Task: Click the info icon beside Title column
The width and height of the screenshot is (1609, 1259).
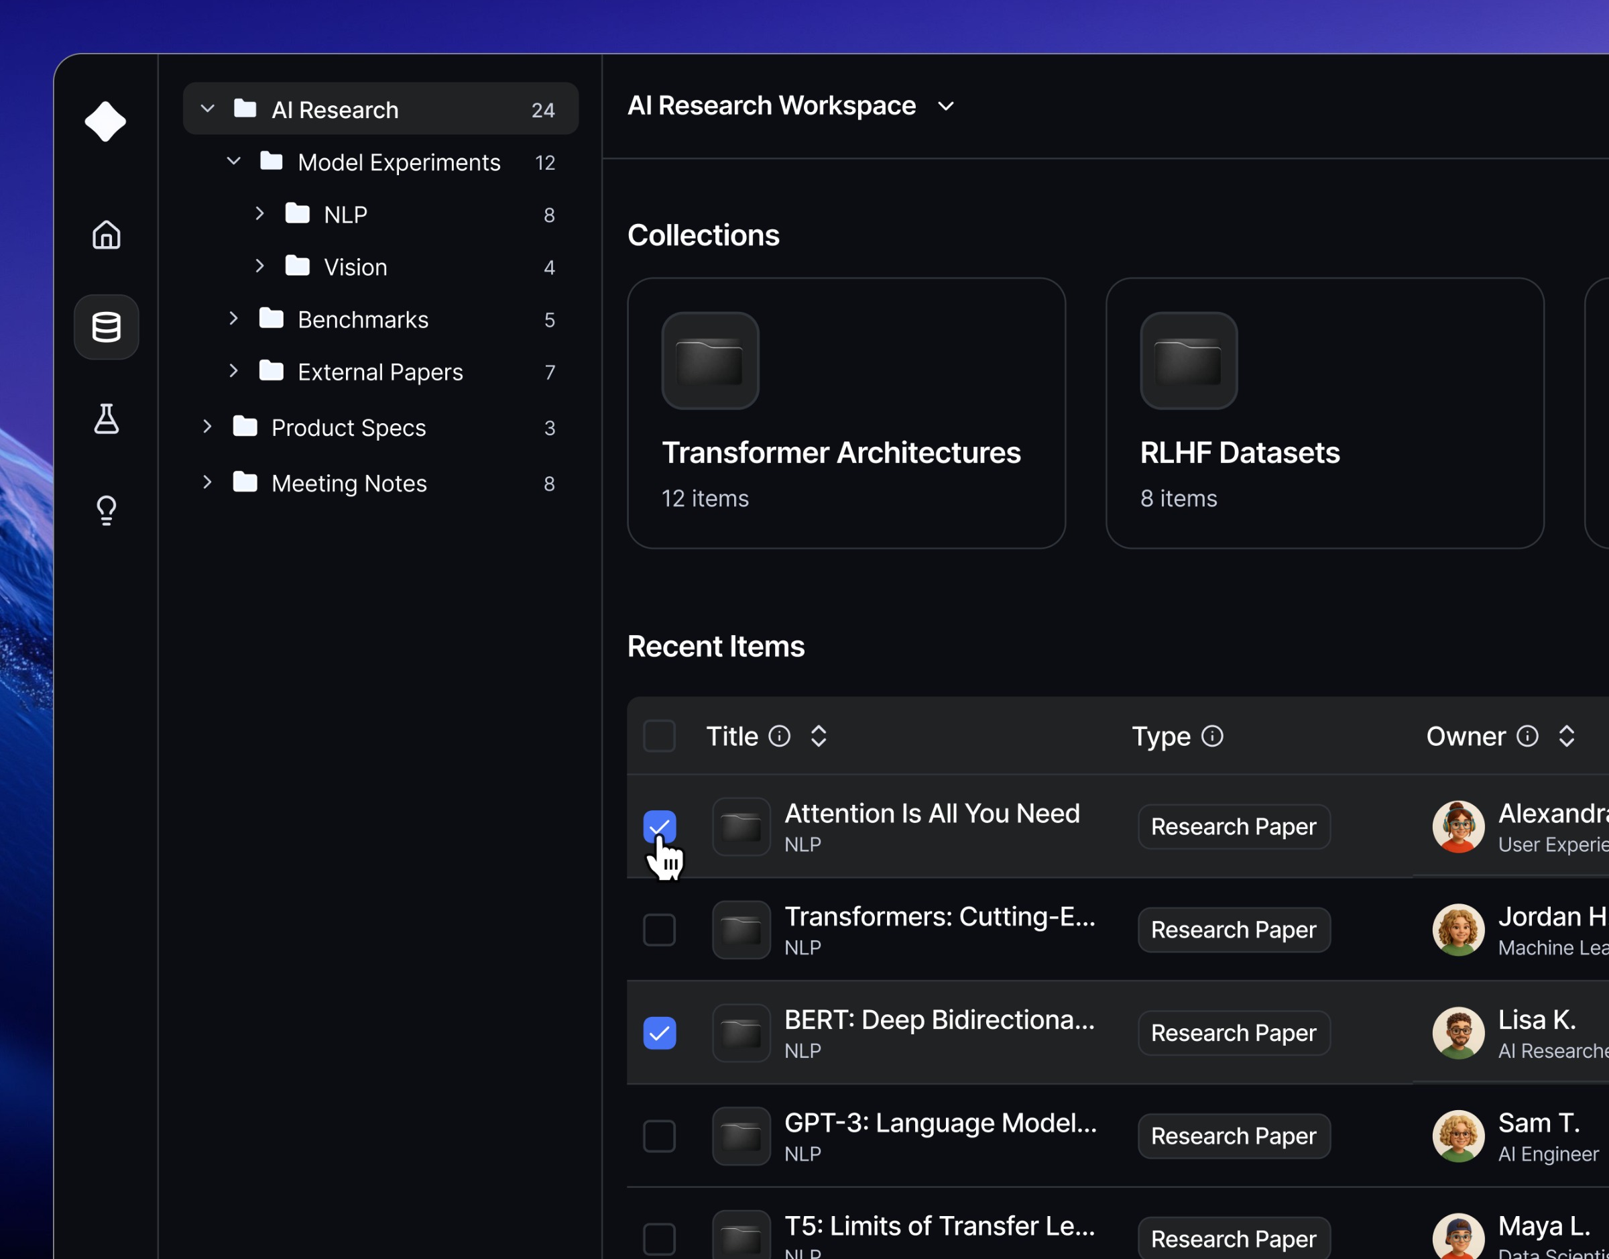Action: tap(780, 736)
